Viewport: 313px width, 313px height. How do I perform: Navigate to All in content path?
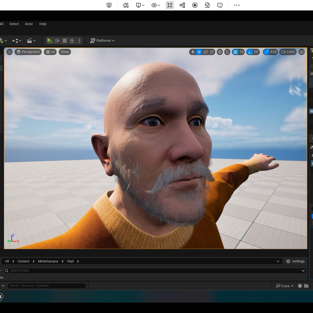tap(7, 261)
